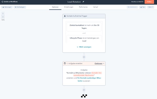Zoom in the canvas with plus
This screenshot has width=157, height=99.
[3, 14]
